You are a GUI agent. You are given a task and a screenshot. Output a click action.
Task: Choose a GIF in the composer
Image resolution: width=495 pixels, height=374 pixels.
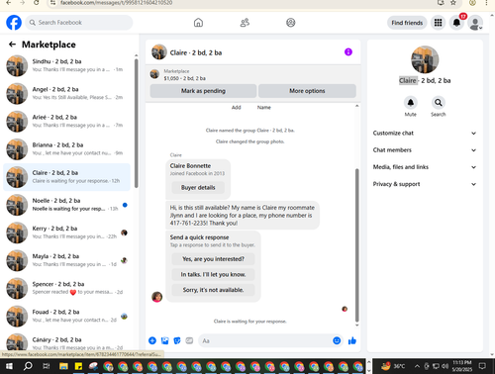pyautogui.click(x=189, y=340)
